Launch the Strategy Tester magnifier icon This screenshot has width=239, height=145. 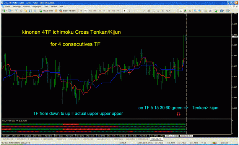coord(35,11)
